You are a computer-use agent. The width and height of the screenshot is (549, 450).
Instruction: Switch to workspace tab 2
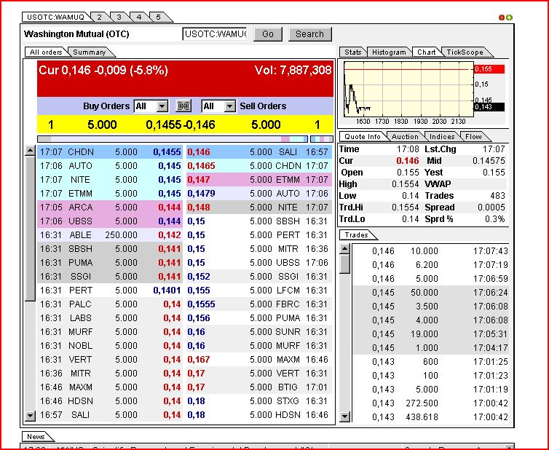click(x=100, y=17)
